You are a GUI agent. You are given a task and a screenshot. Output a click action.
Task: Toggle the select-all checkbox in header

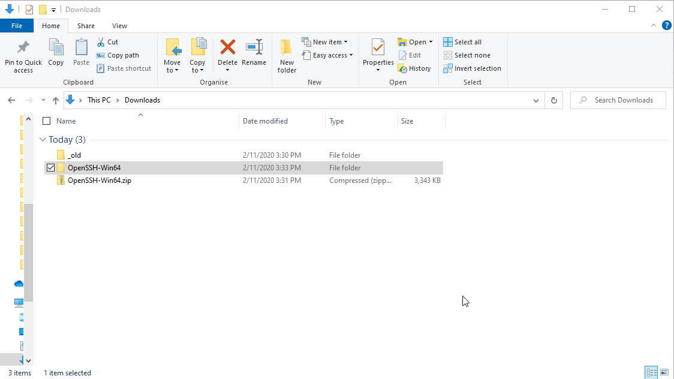(46, 121)
